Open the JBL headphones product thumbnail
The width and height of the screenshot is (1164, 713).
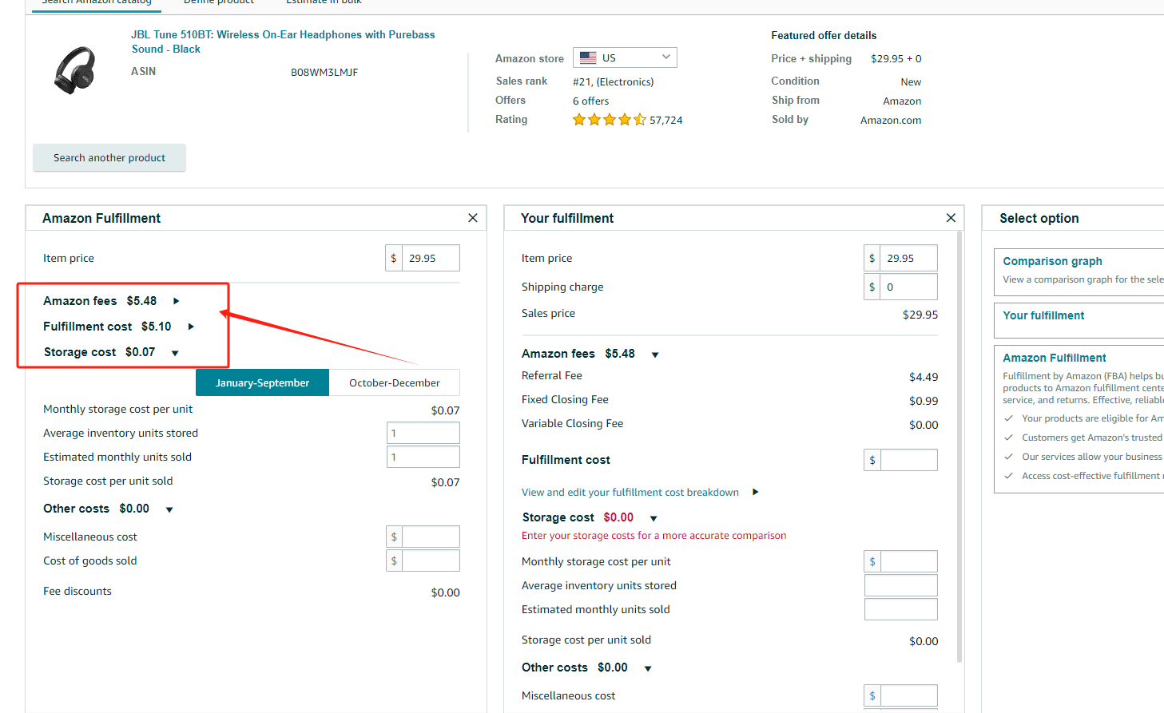75,69
